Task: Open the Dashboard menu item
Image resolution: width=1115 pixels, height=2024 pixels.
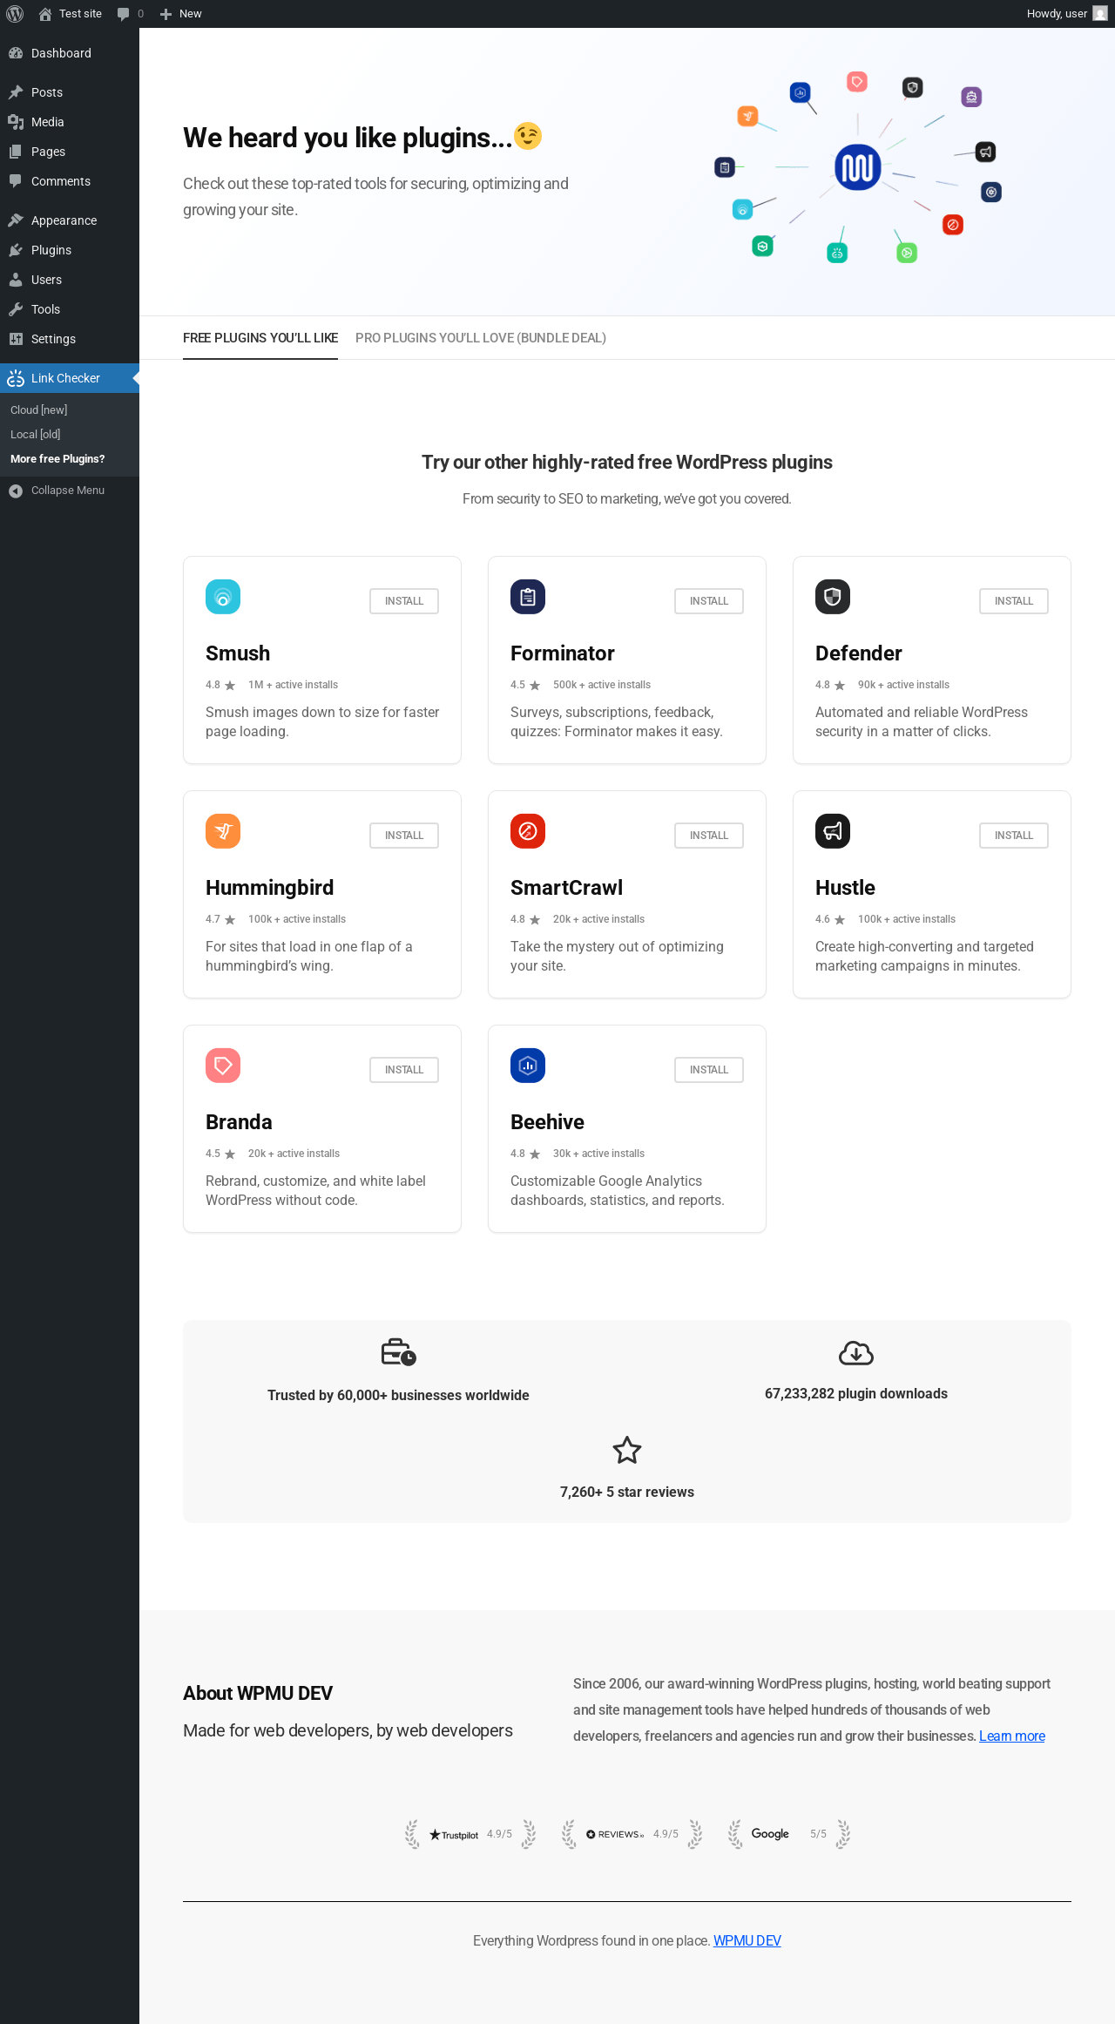Action: point(70,53)
